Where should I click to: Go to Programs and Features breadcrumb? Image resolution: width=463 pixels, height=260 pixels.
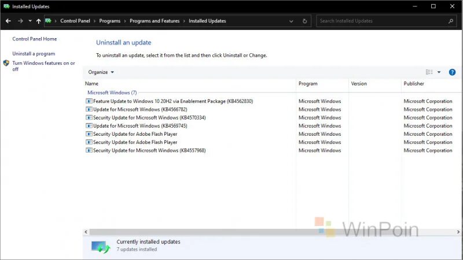pyautogui.click(x=155, y=21)
